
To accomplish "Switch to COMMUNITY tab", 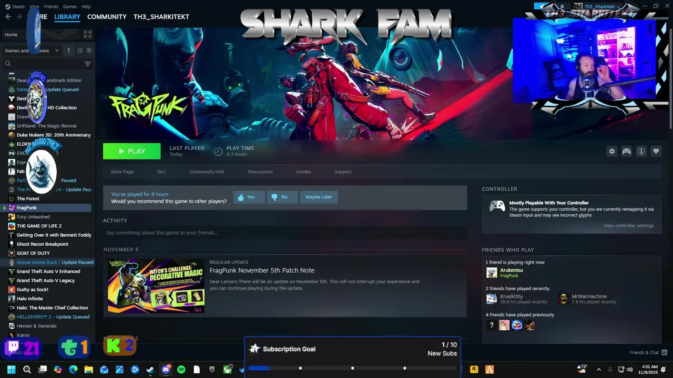I will point(107,17).
